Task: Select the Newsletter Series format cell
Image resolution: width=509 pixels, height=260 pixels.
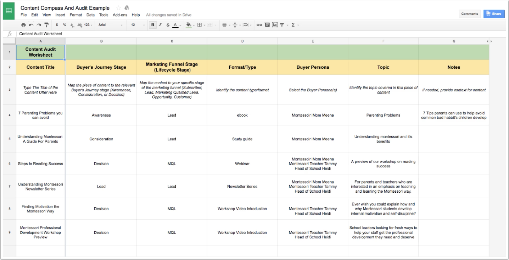Action: coord(242,186)
